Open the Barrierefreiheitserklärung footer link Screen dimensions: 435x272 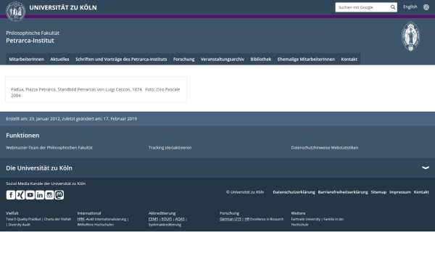point(343,192)
